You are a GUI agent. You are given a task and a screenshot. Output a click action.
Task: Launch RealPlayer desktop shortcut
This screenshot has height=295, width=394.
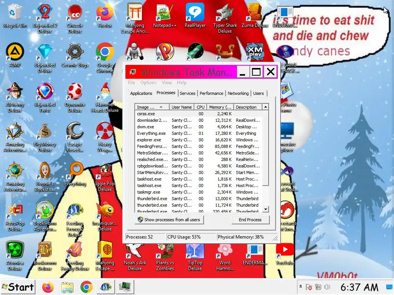point(195,16)
